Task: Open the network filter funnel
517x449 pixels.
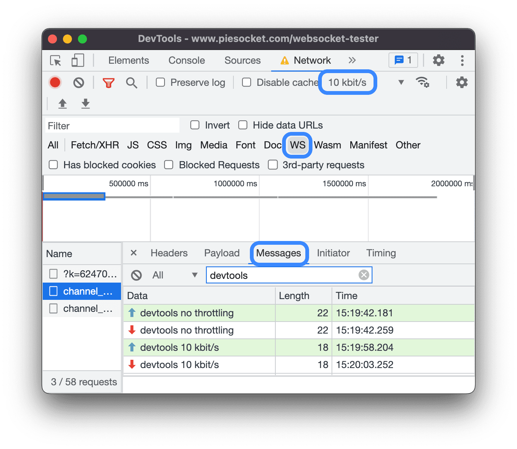Action: pos(109,82)
